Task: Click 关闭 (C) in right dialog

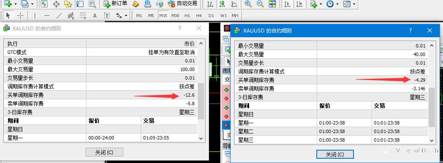Action: (335, 154)
